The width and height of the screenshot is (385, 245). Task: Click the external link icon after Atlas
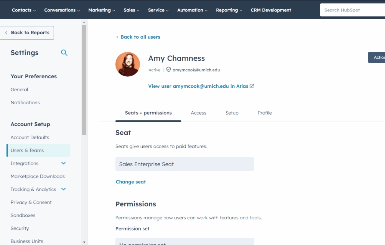click(252, 86)
